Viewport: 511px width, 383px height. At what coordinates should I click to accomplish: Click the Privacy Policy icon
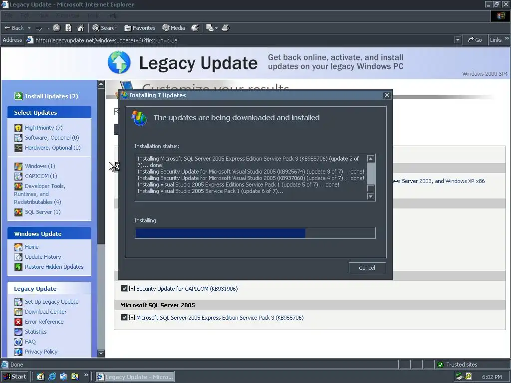click(18, 352)
